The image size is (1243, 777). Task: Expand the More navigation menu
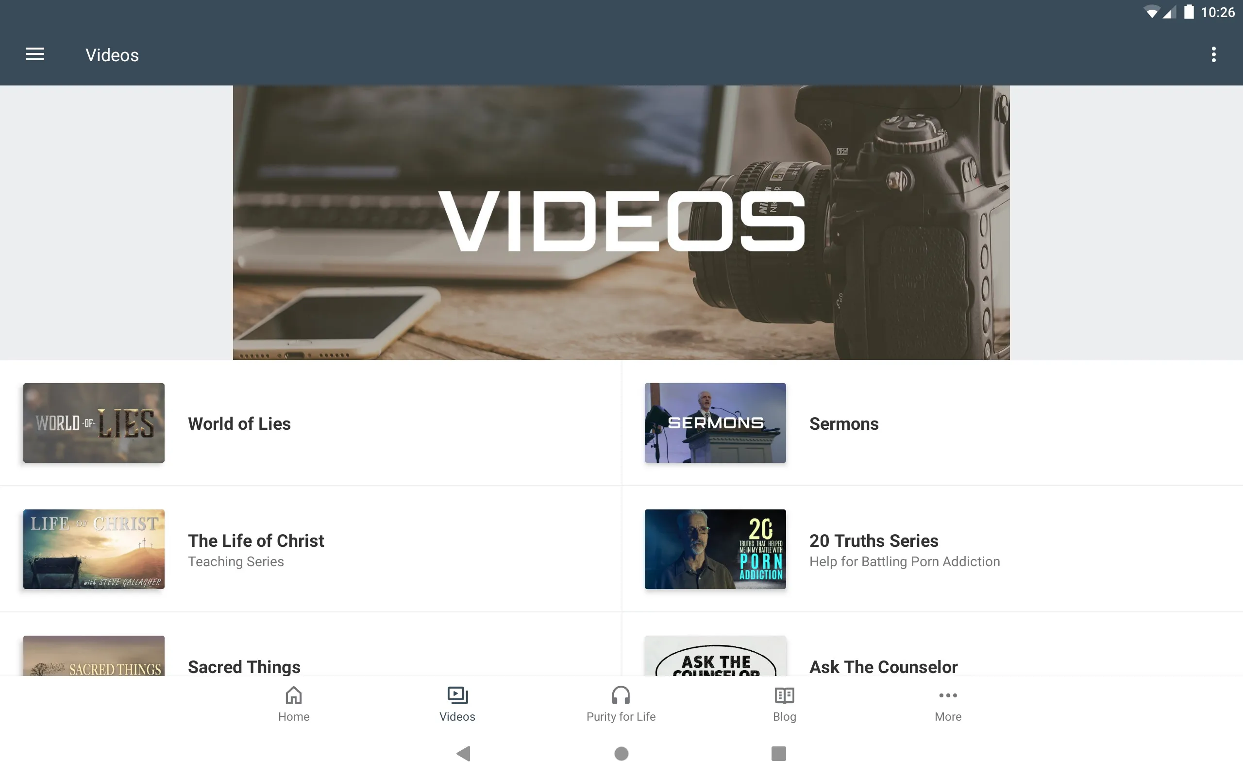click(x=948, y=704)
